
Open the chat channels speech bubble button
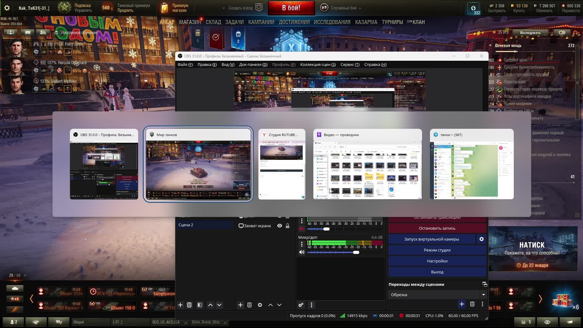point(59,322)
